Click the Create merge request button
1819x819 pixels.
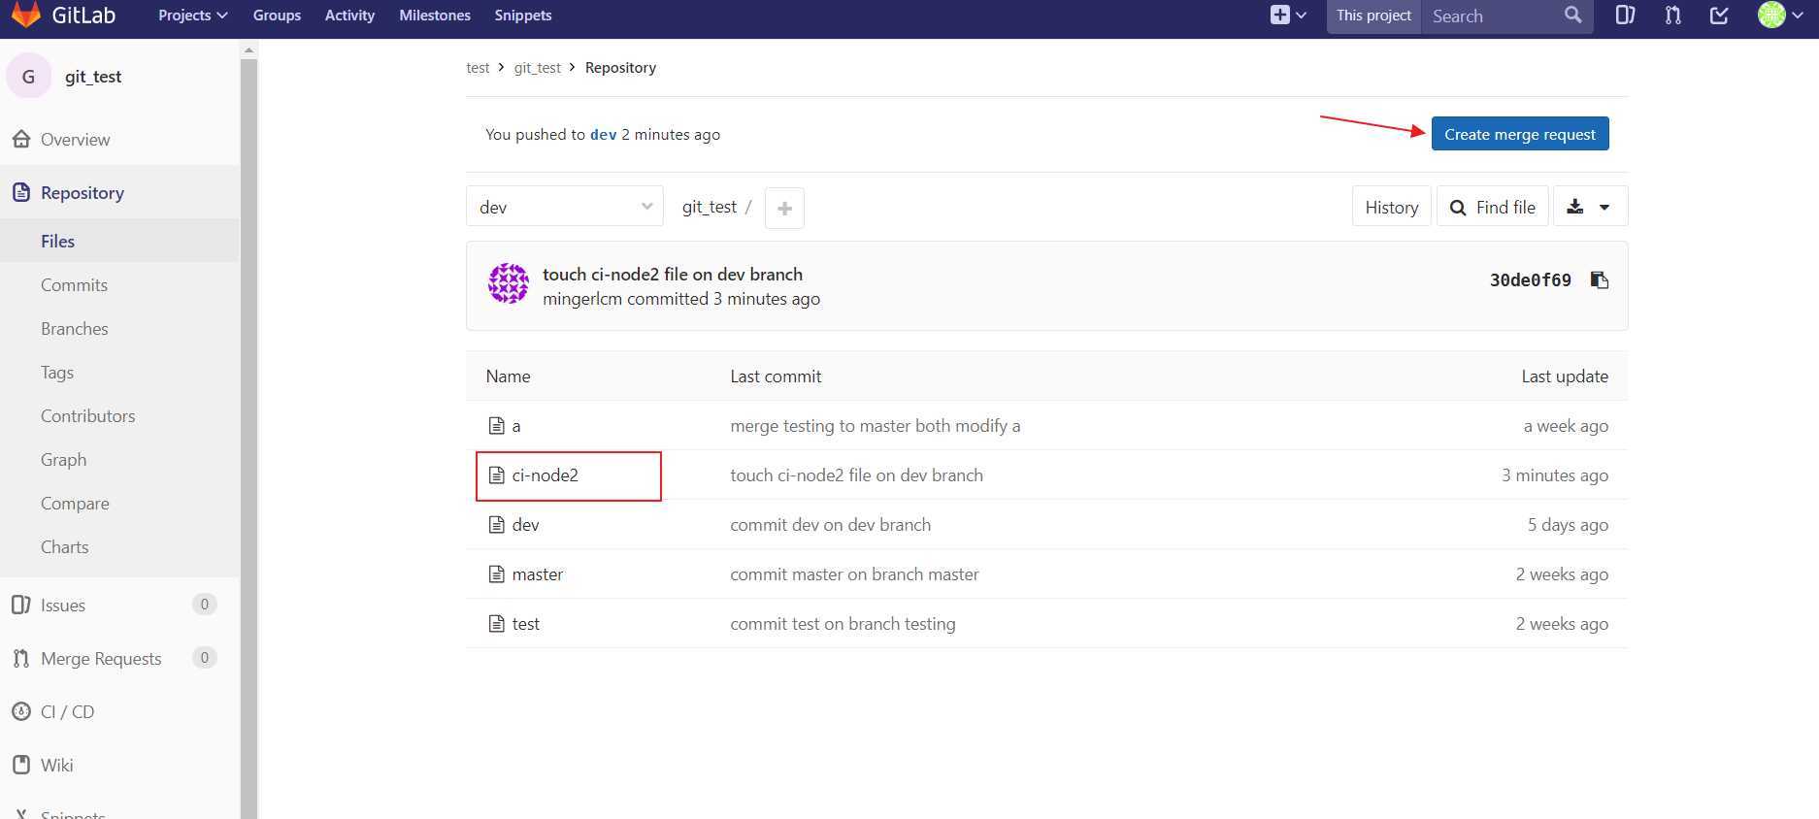click(1520, 134)
